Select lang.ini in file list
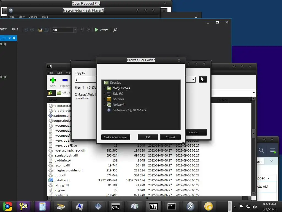Image resolution: width=282 pixels, height=212 pixels. [59, 190]
